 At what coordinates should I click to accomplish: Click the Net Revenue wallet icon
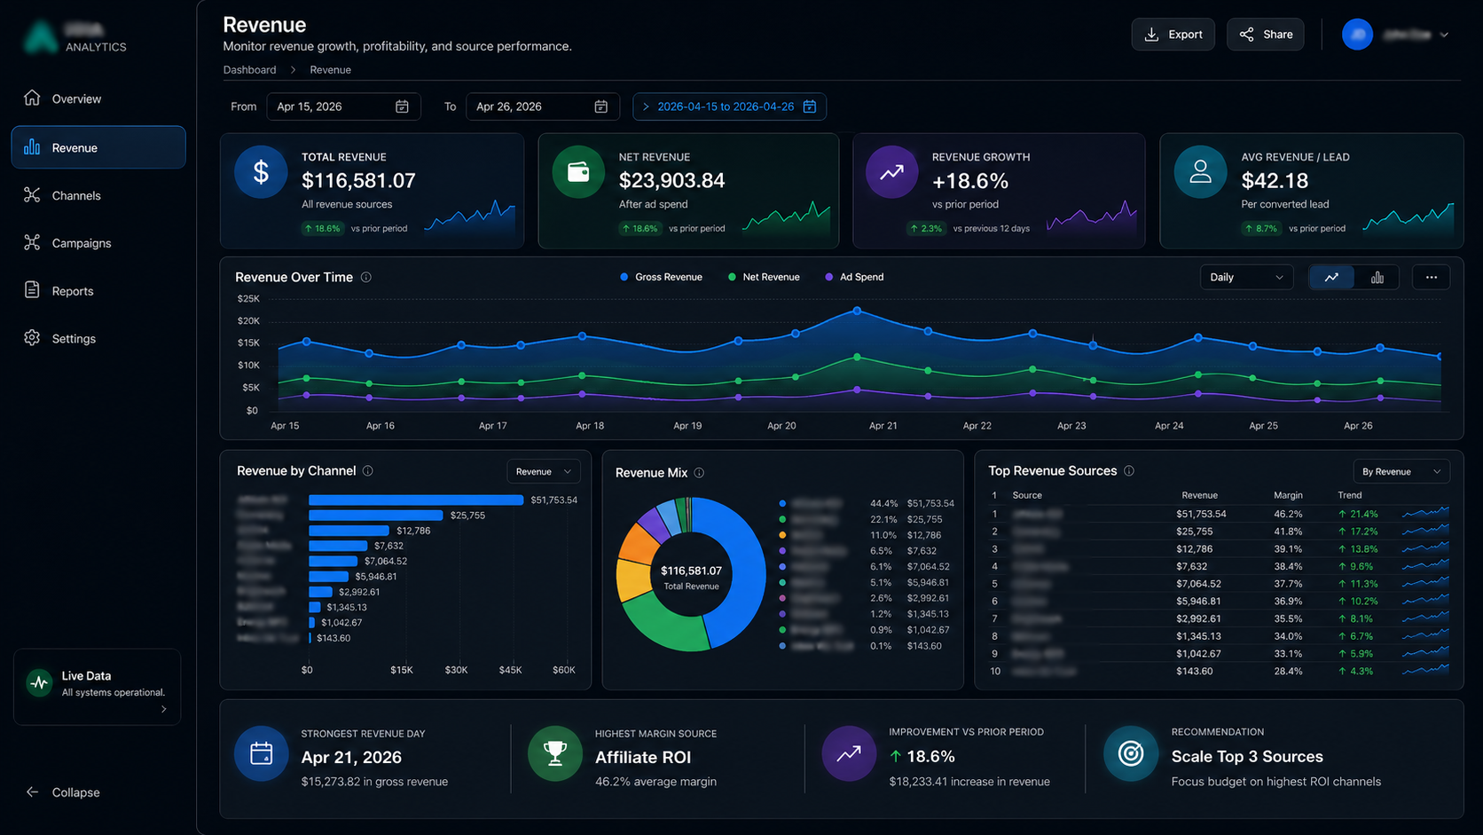coord(578,172)
